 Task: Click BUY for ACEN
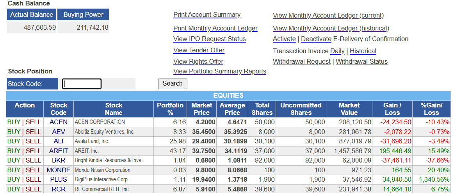(14, 122)
